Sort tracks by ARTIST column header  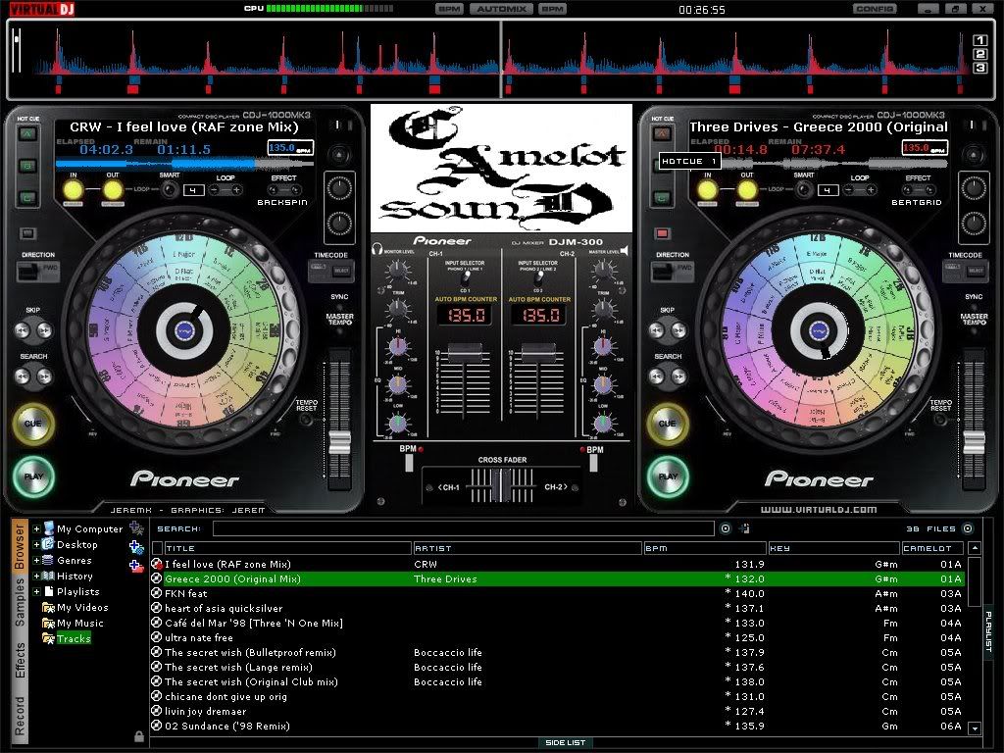coord(527,548)
